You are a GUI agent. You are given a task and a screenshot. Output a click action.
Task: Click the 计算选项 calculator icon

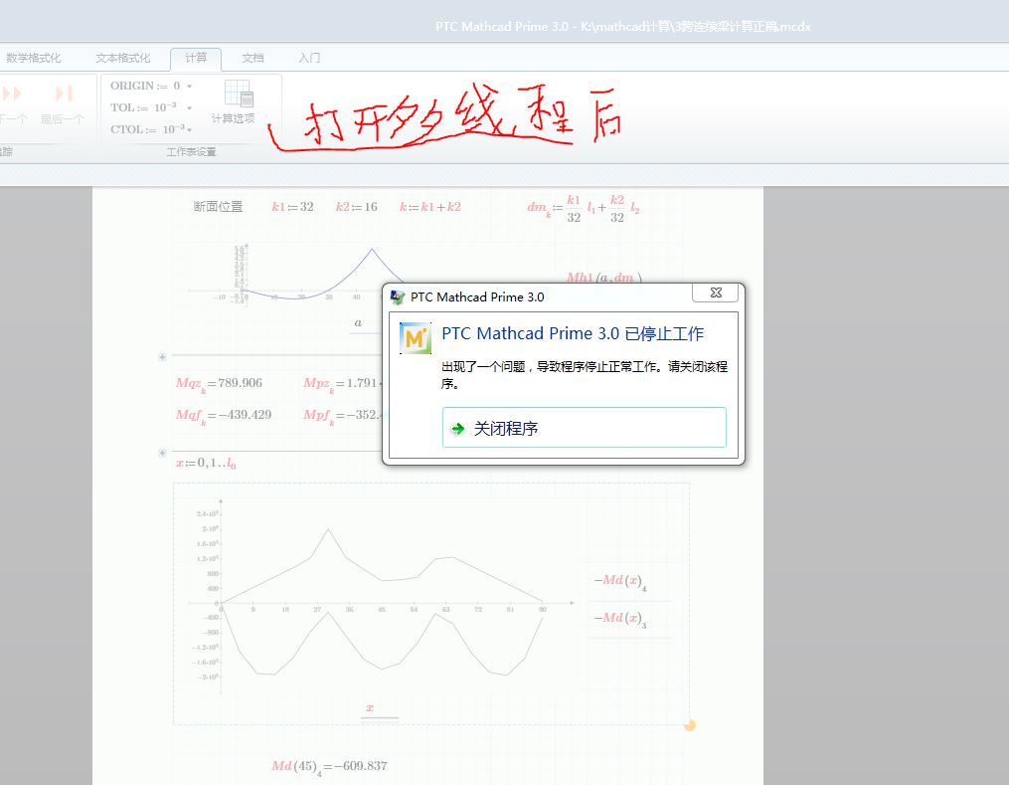point(239,94)
